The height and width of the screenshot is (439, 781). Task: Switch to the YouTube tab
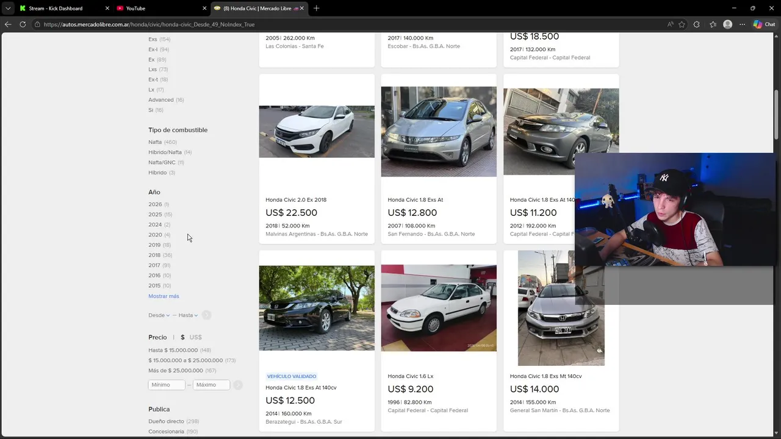tap(135, 9)
